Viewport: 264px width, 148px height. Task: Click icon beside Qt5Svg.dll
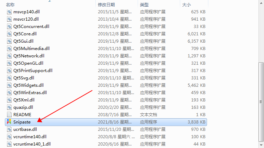click(9, 78)
